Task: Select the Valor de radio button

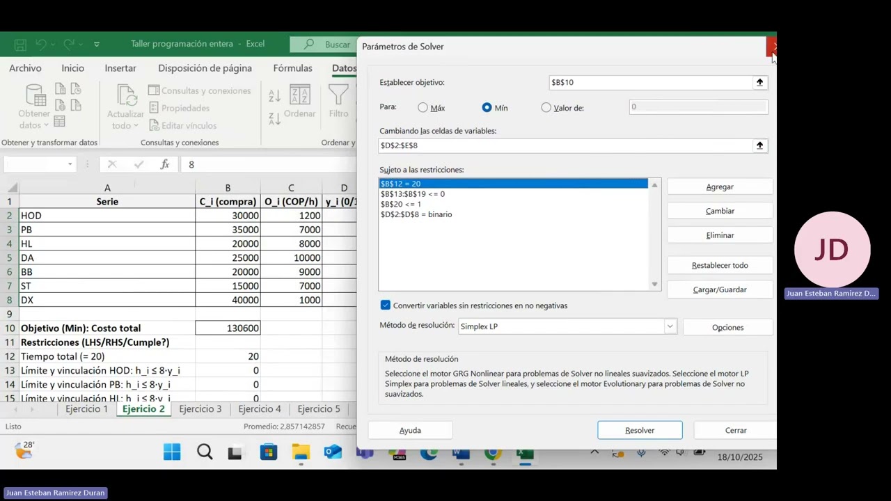Action: pyautogui.click(x=546, y=108)
